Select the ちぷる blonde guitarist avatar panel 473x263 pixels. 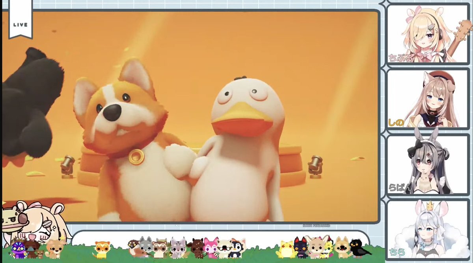(428, 34)
